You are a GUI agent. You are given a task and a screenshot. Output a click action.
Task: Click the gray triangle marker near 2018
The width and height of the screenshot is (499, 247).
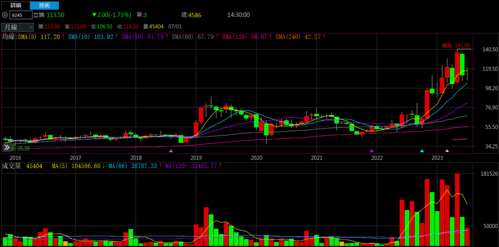point(170,151)
